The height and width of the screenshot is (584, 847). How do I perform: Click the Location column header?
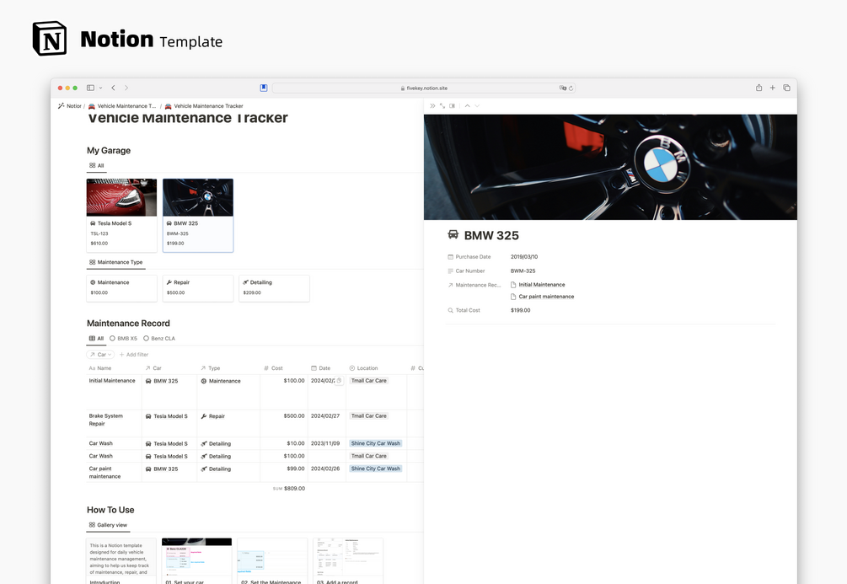point(363,368)
